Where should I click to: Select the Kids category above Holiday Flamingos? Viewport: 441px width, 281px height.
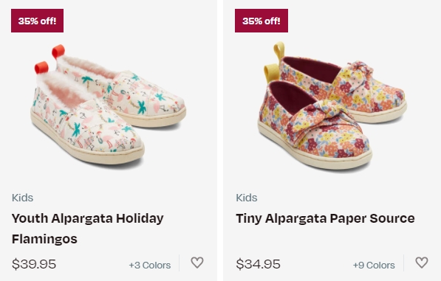tap(22, 198)
